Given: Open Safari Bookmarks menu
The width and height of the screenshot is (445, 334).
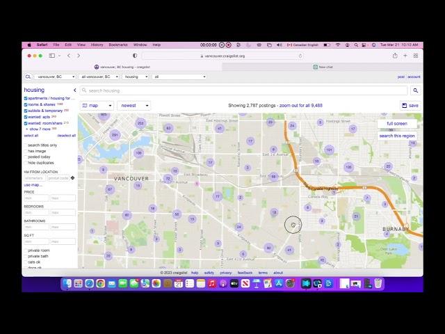Looking at the screenshot, I should (118, 45).
